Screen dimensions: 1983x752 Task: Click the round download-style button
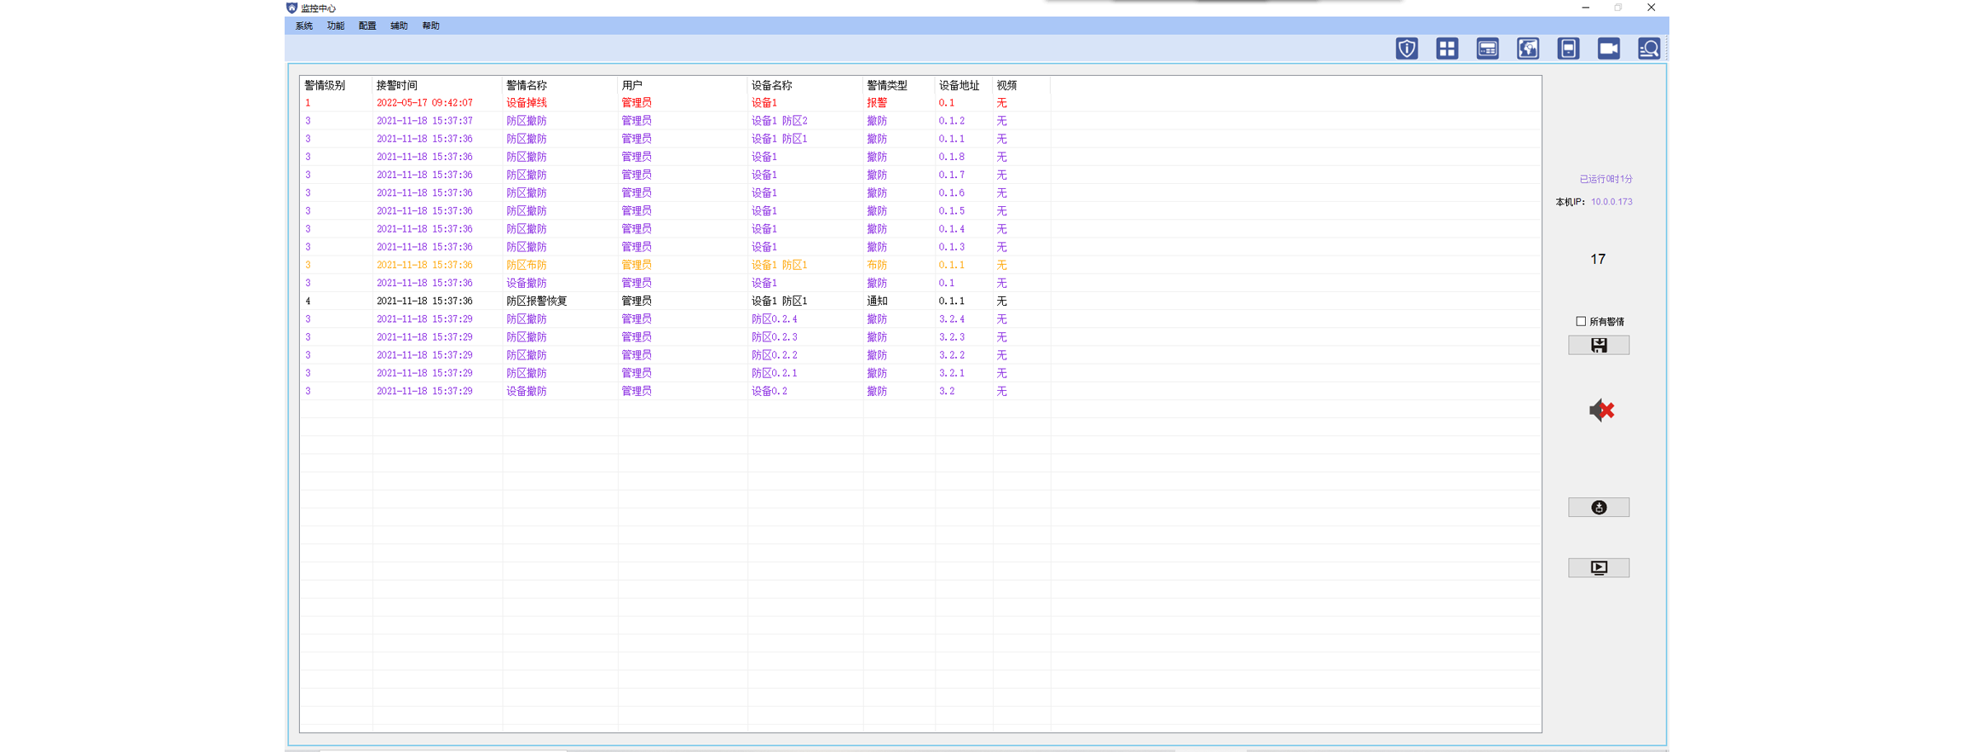coord(1599,508)
